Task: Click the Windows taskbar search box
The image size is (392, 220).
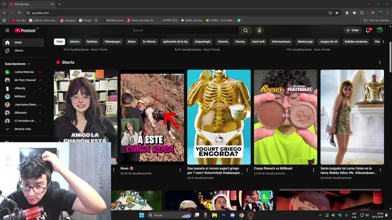Action: [x=169, y=215]
